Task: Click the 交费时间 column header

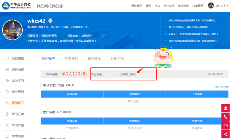Action: pos(135,121)
